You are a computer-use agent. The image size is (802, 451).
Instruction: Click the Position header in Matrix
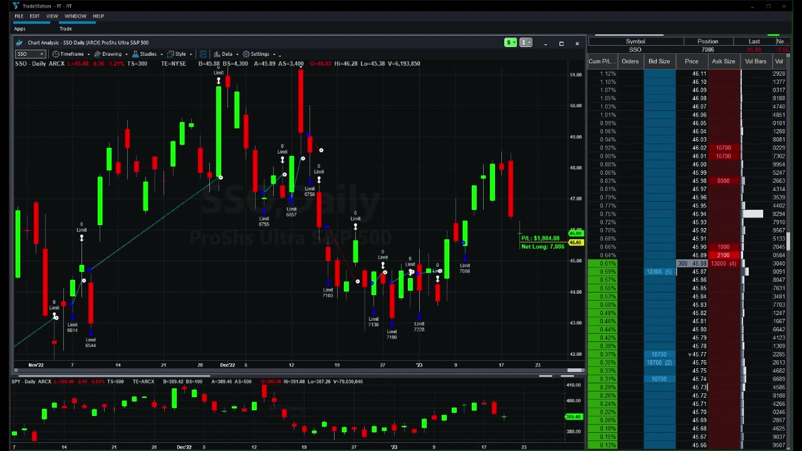pos(708,41)
